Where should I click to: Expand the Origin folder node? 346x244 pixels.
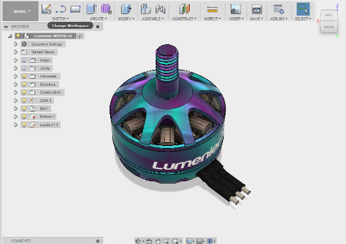tap(15, 60)
